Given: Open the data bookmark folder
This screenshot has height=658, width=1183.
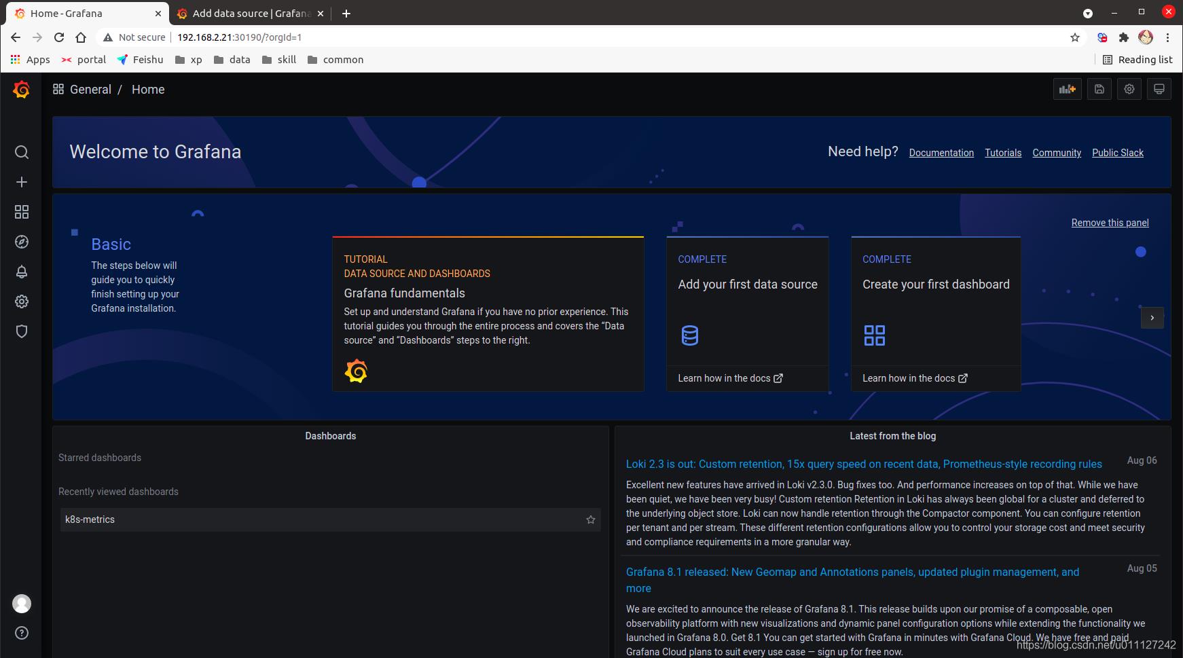Looking at the screenshot, I should click(232, 60).
